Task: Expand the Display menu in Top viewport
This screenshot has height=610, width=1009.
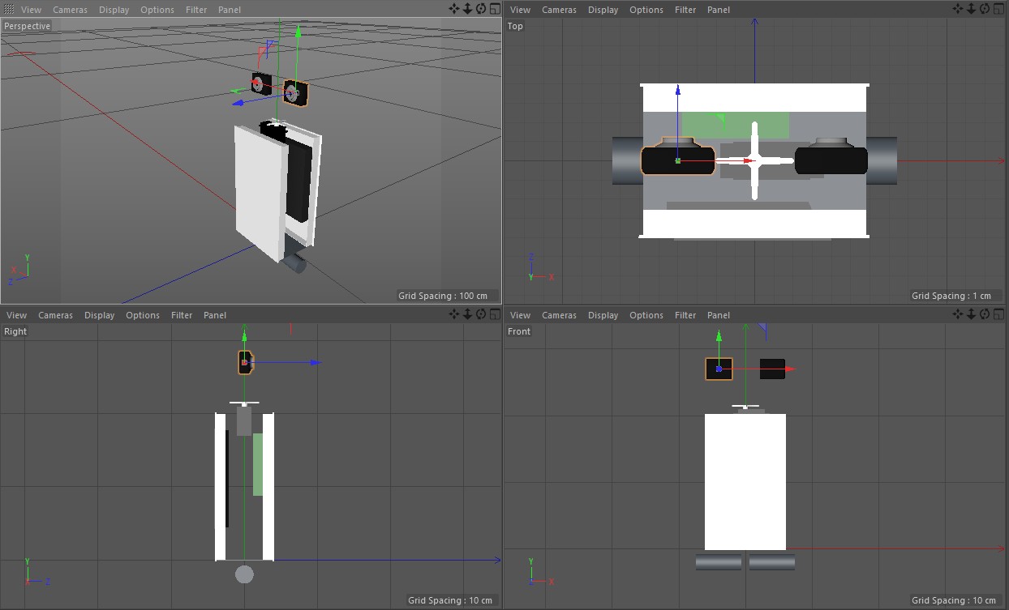Action: (603, 10)
